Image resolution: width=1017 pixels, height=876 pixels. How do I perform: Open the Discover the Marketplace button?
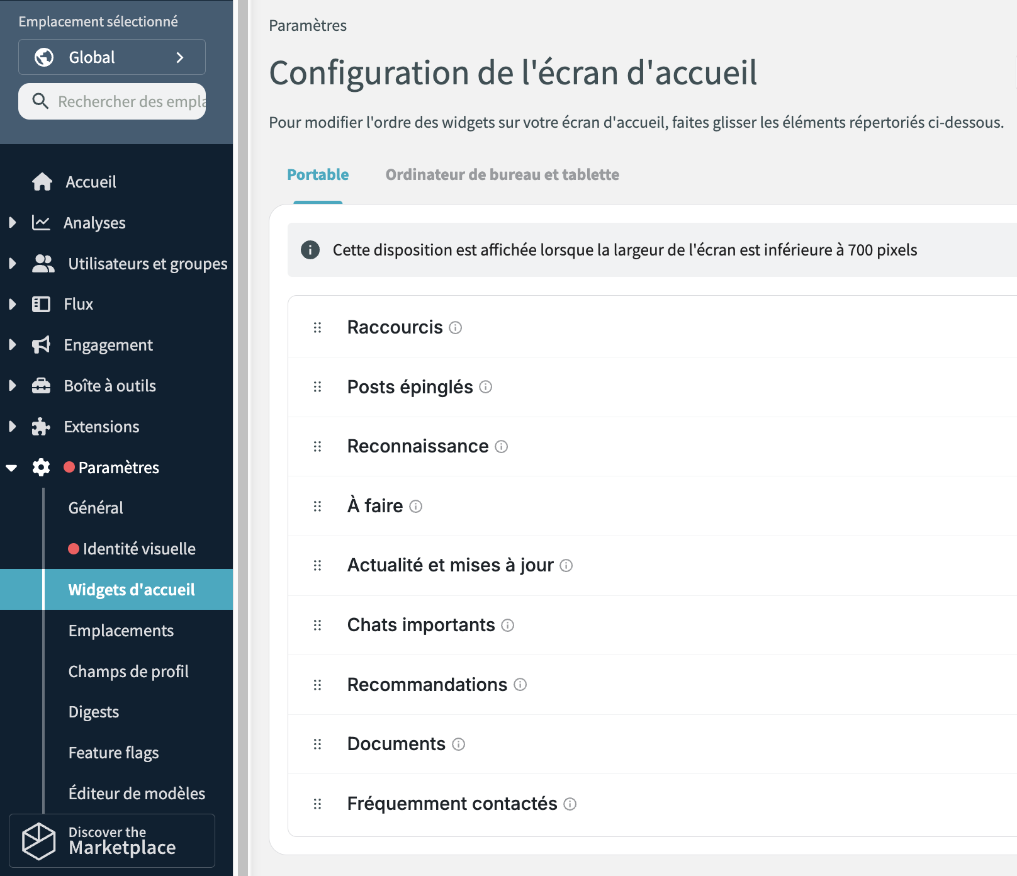pos(112,841)
